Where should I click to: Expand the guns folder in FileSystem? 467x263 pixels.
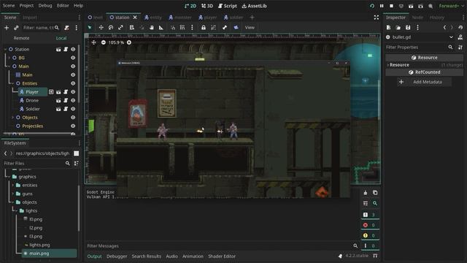[13, 194]
